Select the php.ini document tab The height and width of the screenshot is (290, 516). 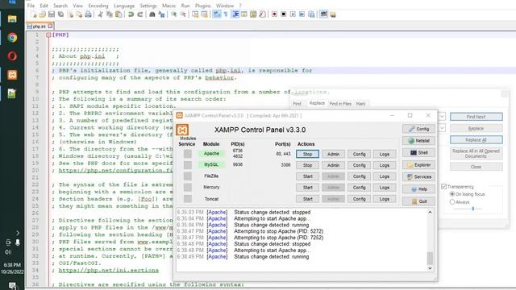(x=40, y=26)
